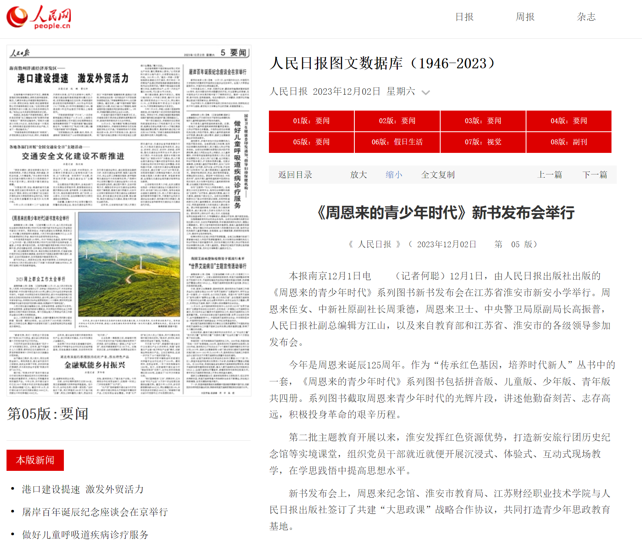Click the database title 人民日报图文数据库（1946-2023）

point(383,63)
